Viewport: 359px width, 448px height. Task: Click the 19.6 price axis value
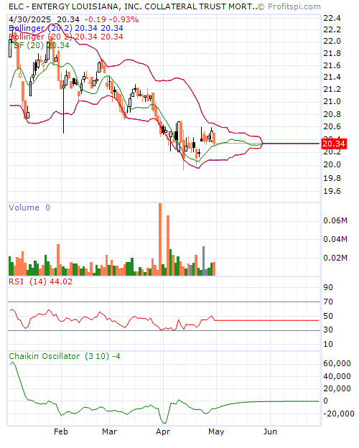332,191
